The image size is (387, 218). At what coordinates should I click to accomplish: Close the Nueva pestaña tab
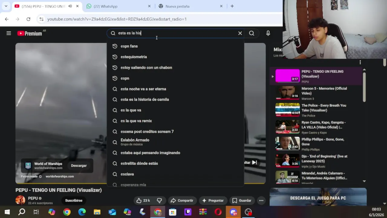click(221, 6)
